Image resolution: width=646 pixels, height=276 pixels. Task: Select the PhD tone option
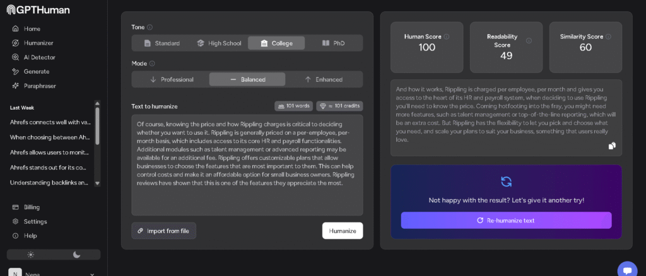pos(333,43)
